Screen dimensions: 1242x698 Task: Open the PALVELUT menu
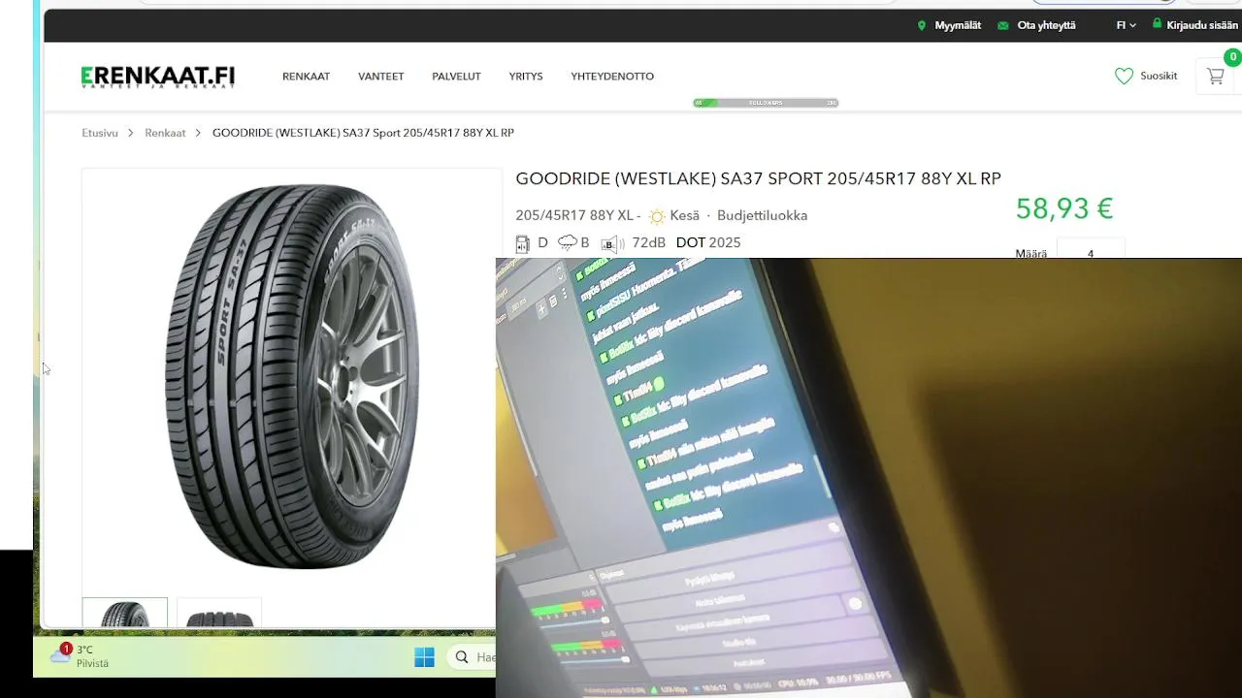pos(456,77)
